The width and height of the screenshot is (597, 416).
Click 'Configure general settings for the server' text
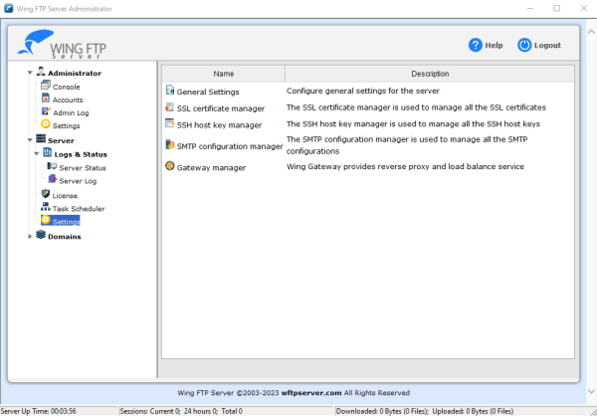[x=363, y=91]
